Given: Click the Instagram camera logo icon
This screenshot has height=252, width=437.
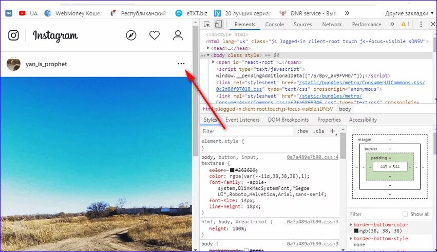Looking at the screenshot, I should [13, 35].
